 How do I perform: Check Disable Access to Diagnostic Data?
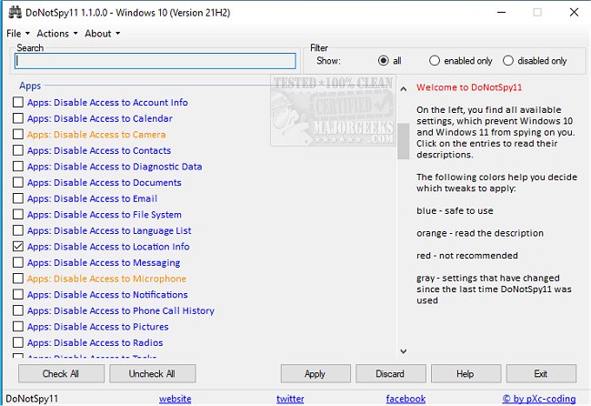[18, 167]
